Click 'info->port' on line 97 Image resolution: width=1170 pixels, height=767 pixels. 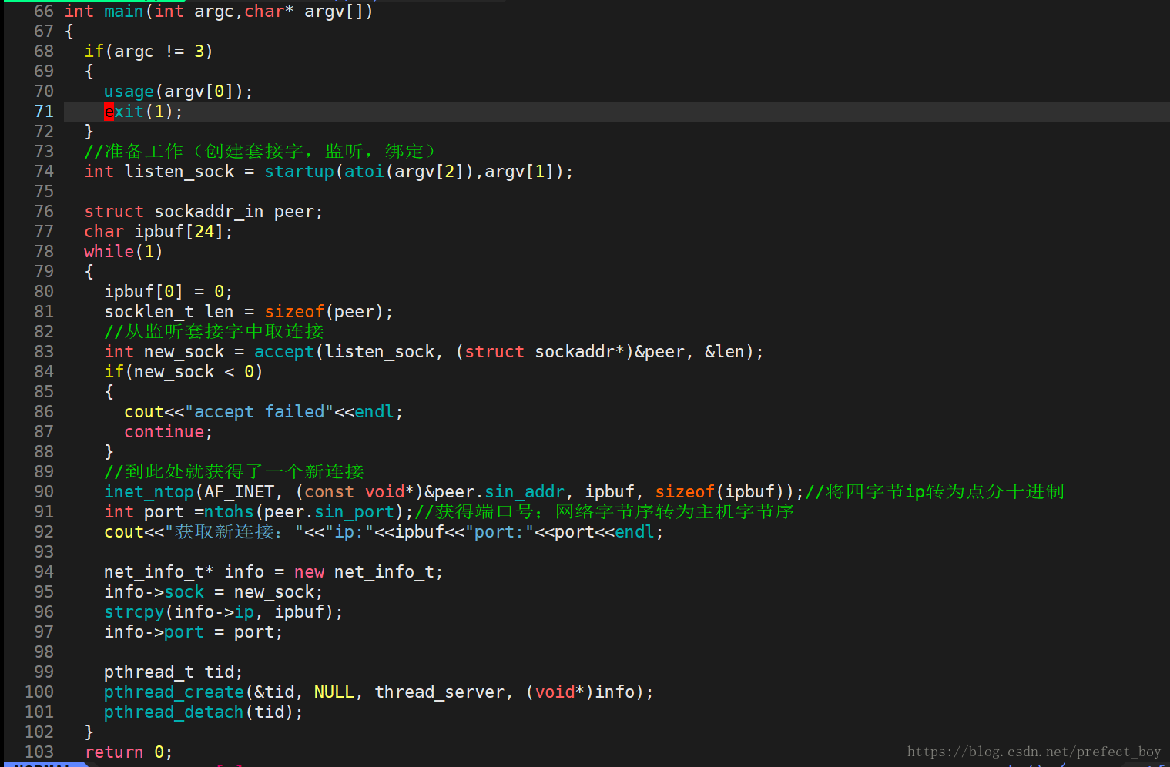[x=154, y=632]
